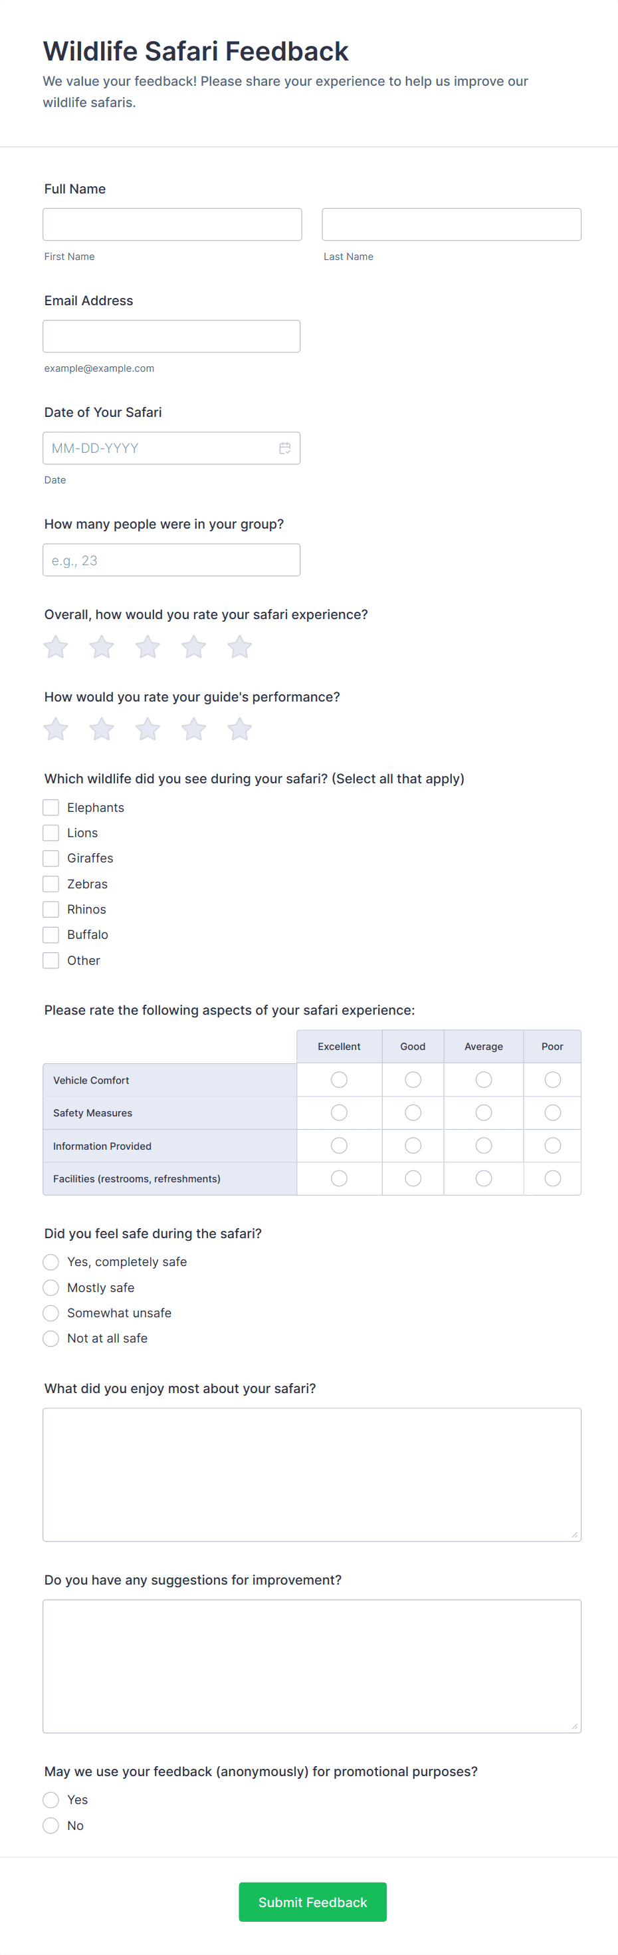The width and height of the screenshot is (618, 1955).
Task: Click the group size input field
Action: click(x=171, y=559)
